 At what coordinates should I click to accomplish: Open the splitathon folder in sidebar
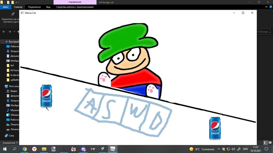point(12,80)
